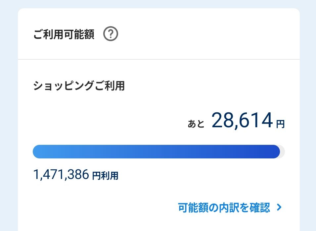Open the 可能額の内訳を確認 link
Image resolution: width=316 pixels, height=231 pixels.
click(224, 208)
